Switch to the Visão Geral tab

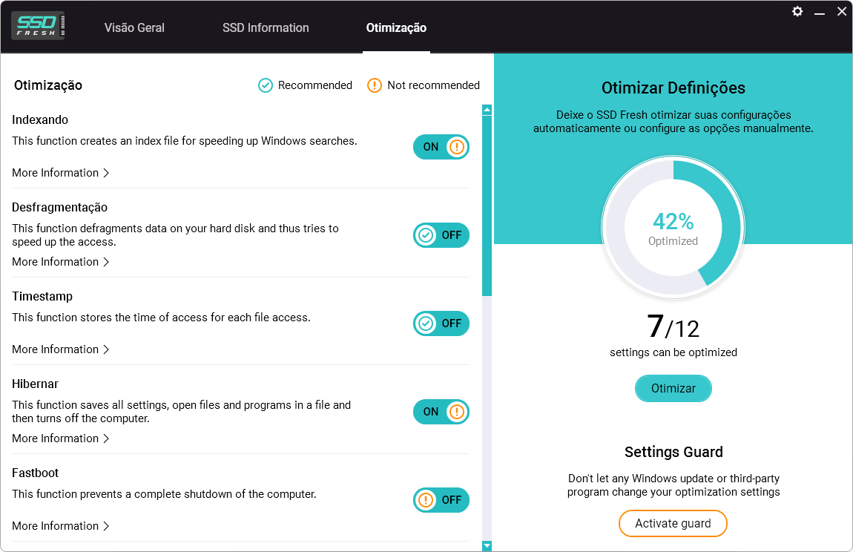pos(134,27)
